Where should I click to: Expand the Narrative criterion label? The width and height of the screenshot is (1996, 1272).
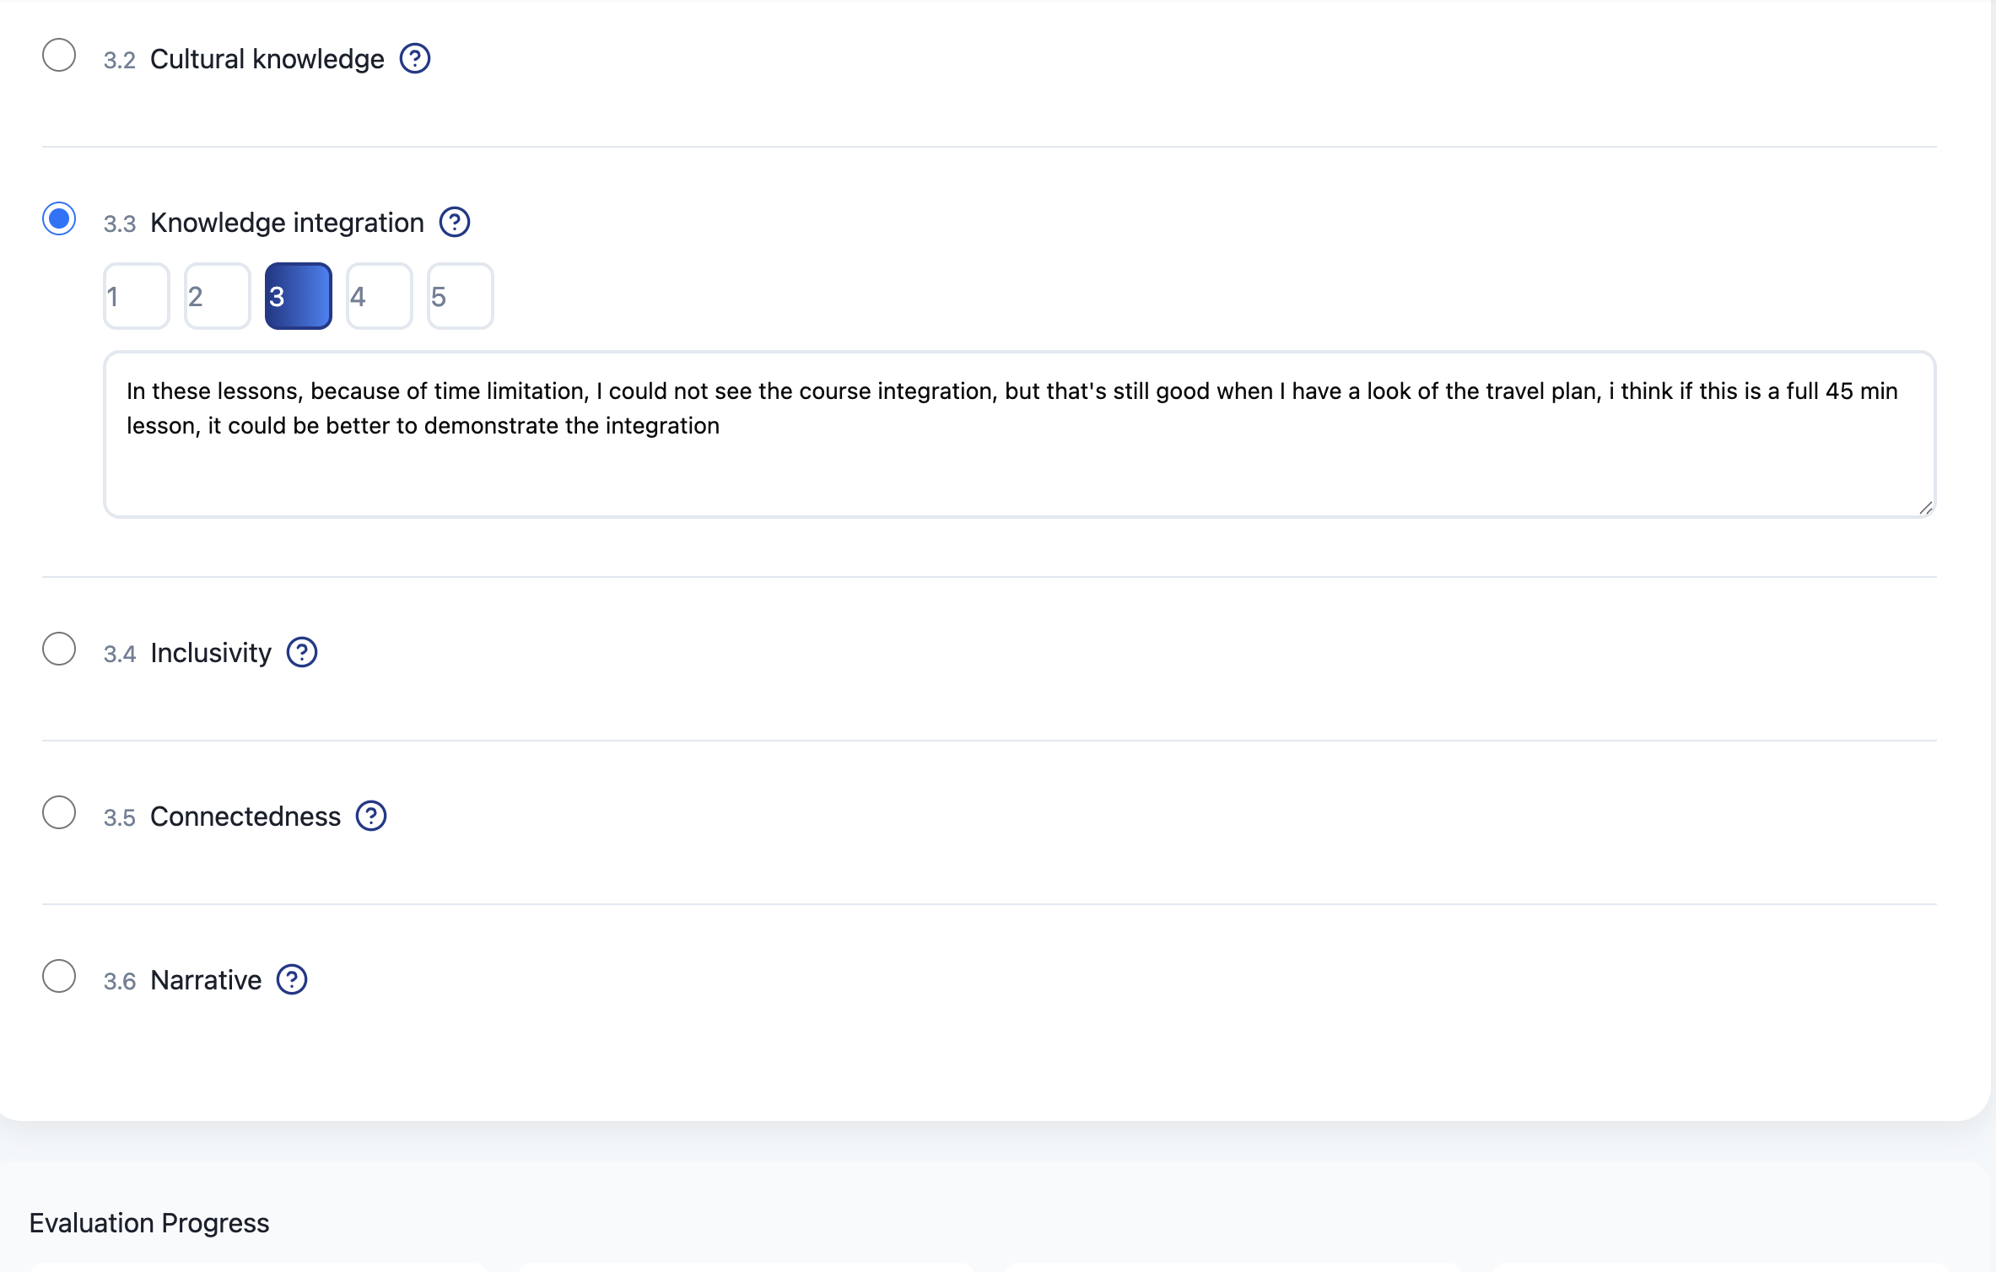[206, 980]
